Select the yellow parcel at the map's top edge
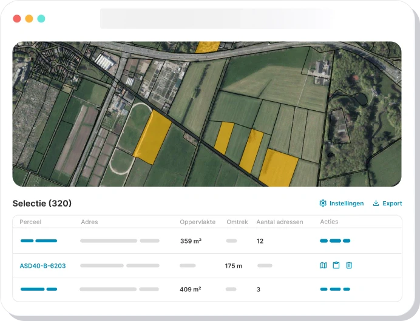420x321 pixels. [208, 47]
